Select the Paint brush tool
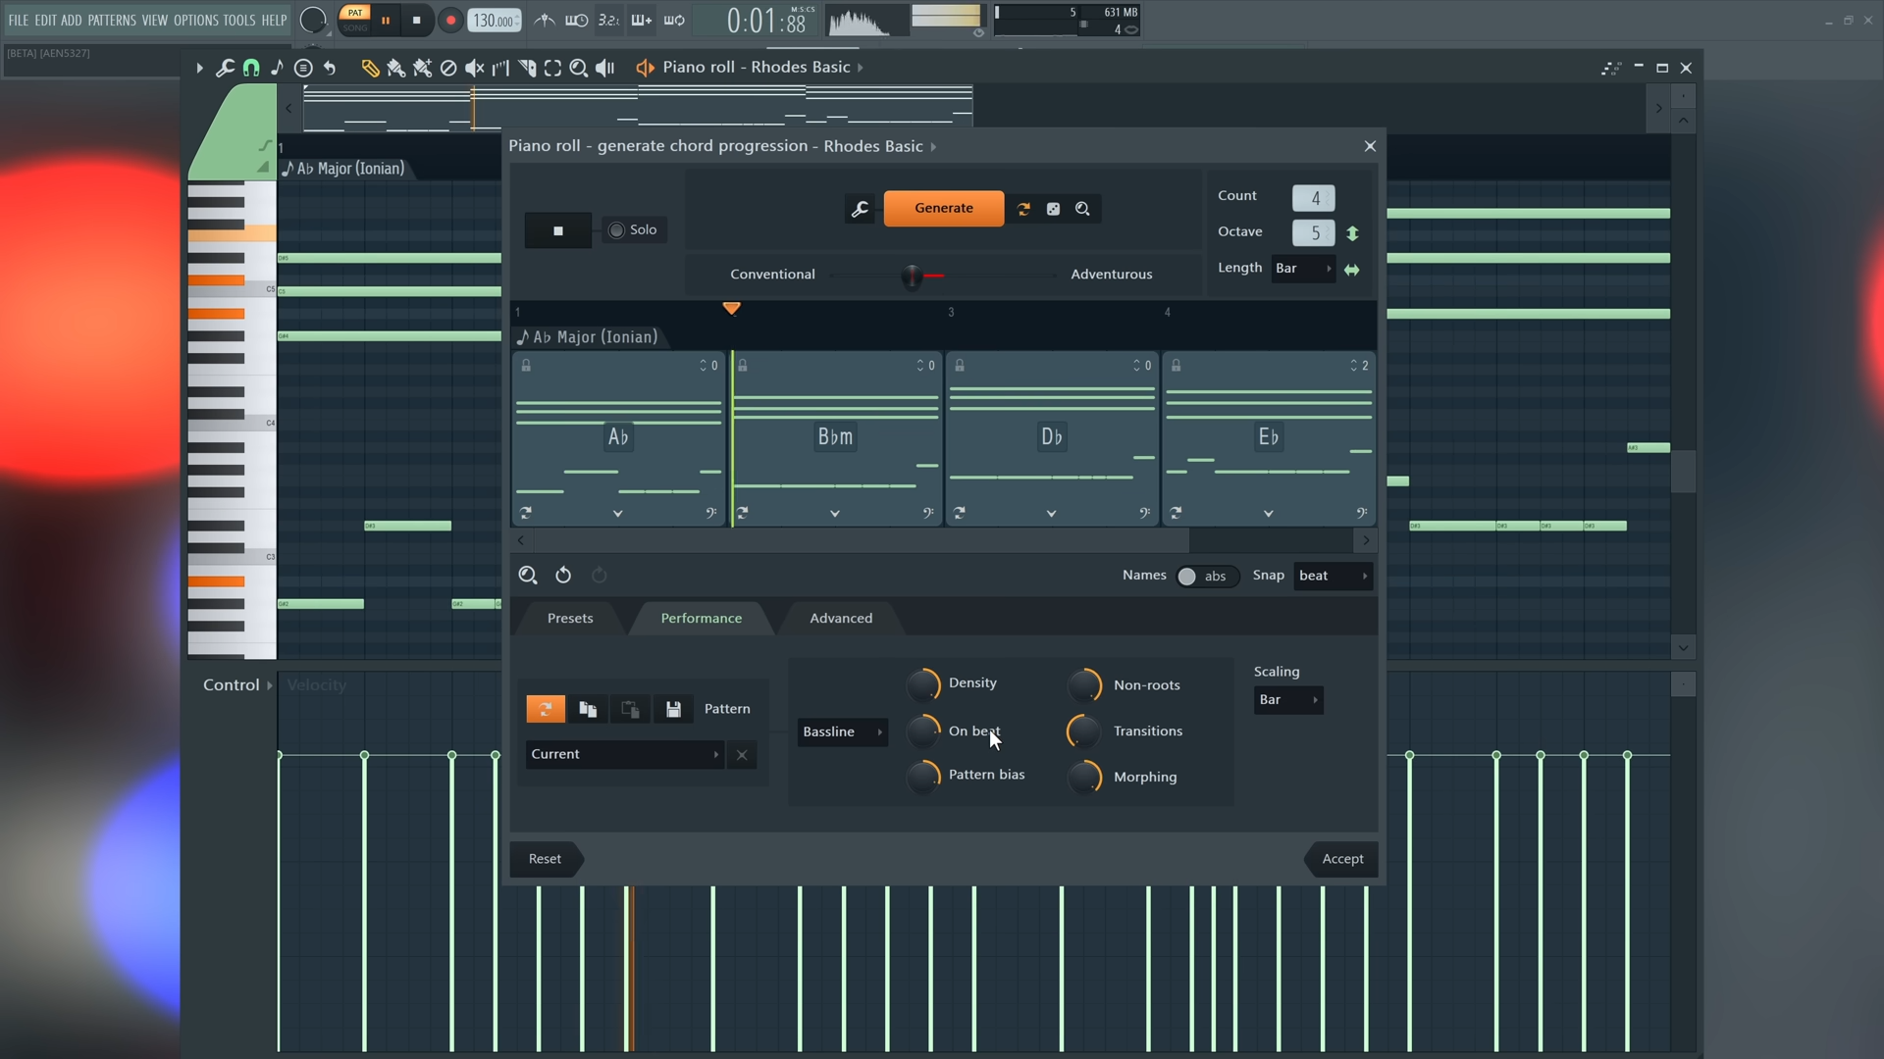The width and height of the screenshot is (1884, 1059). pos(395,68)
